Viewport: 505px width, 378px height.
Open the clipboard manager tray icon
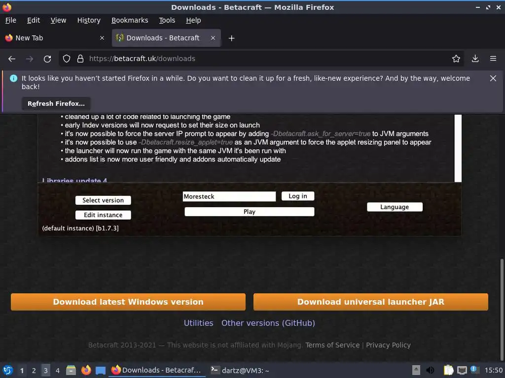pos(448,370)
